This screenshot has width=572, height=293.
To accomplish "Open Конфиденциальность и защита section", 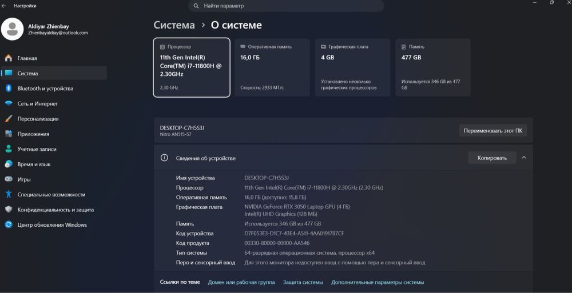I will coord(54,210).
